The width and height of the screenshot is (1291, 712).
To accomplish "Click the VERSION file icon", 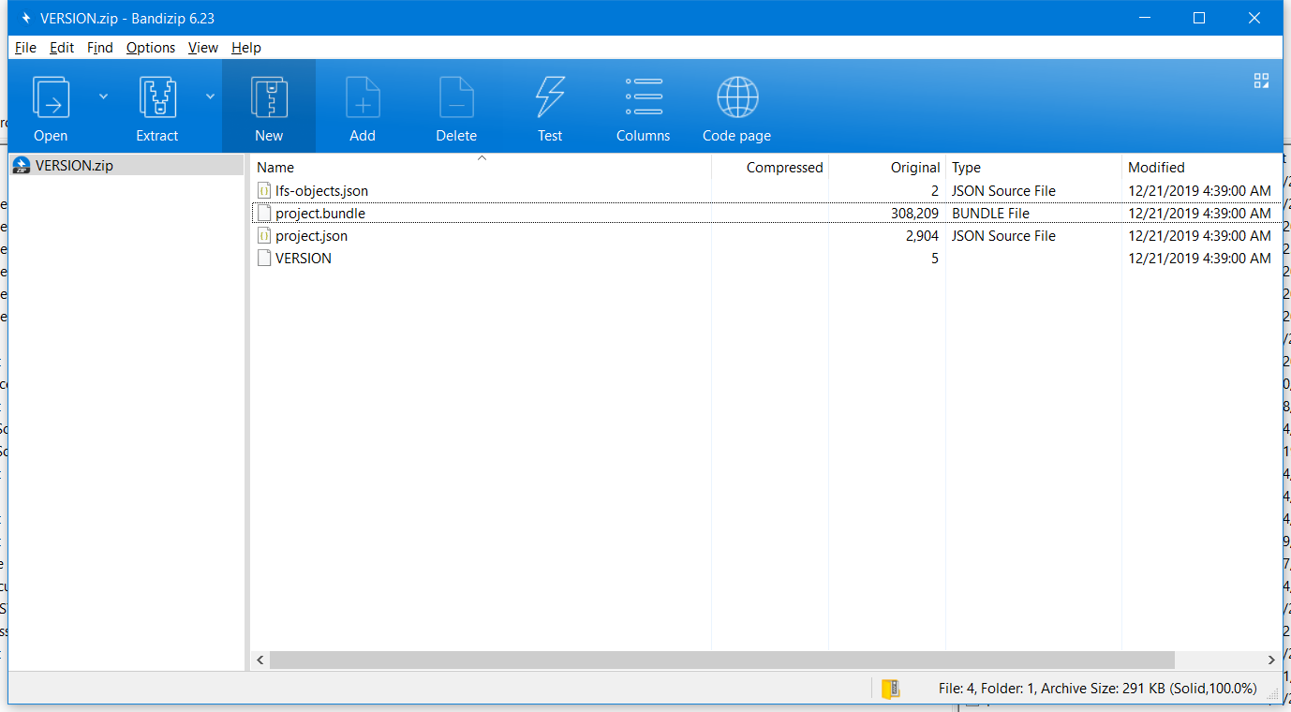I will click(264, 258).
